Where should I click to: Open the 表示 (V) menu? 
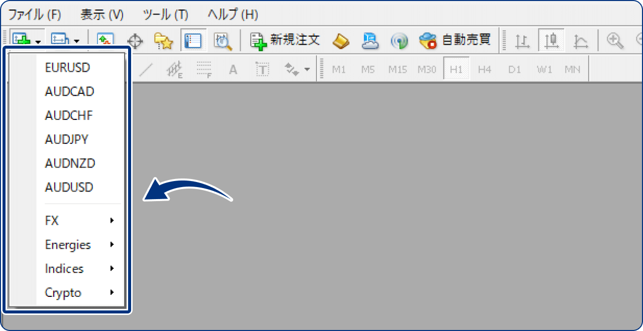pyautogui.click(x=102, y=14)
